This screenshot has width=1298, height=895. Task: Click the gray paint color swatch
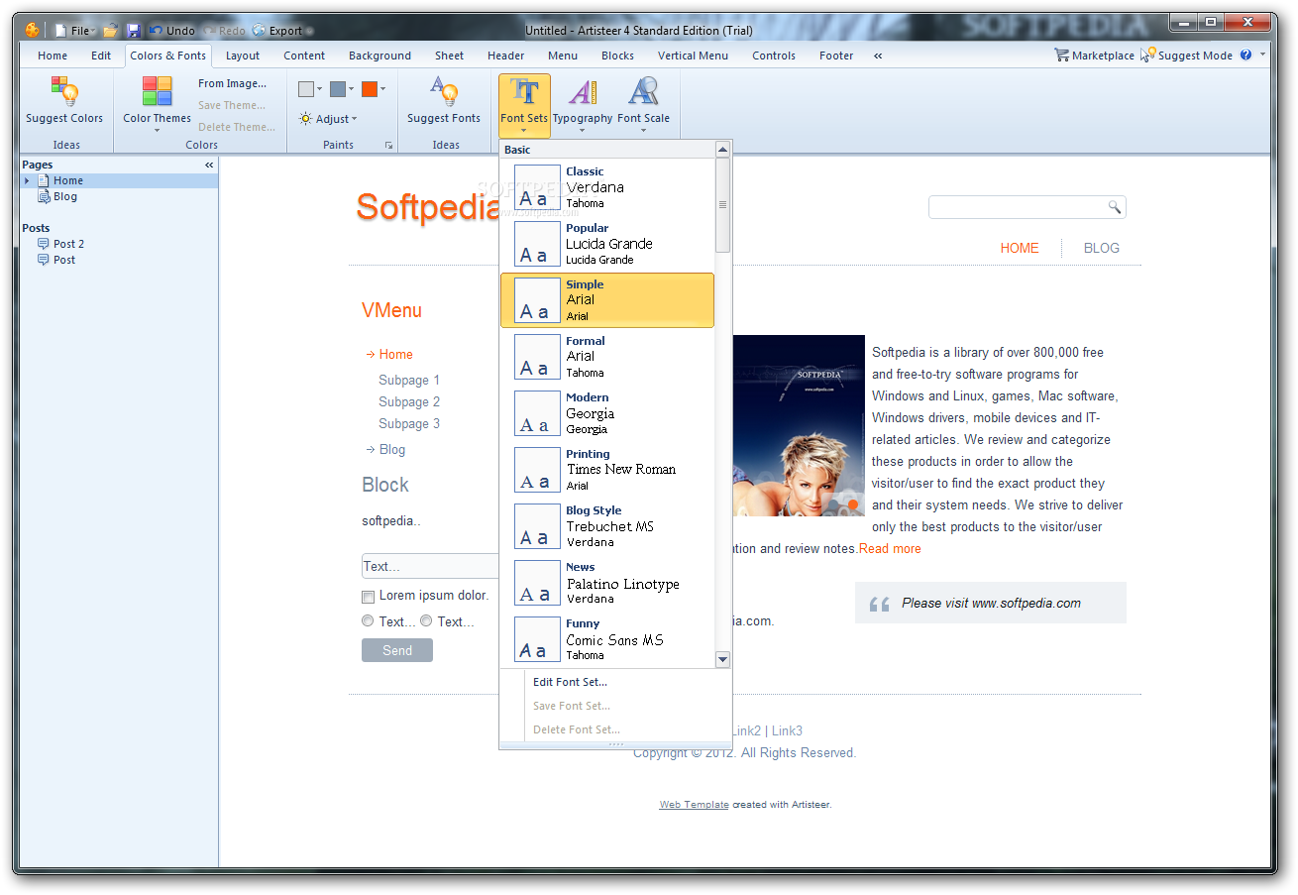pos(306,89)
